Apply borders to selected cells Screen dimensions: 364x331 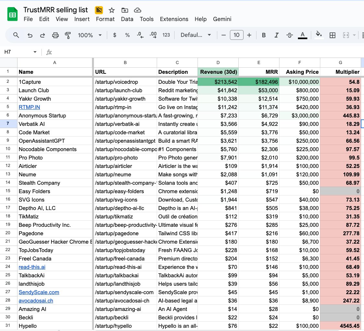[333, 35]
